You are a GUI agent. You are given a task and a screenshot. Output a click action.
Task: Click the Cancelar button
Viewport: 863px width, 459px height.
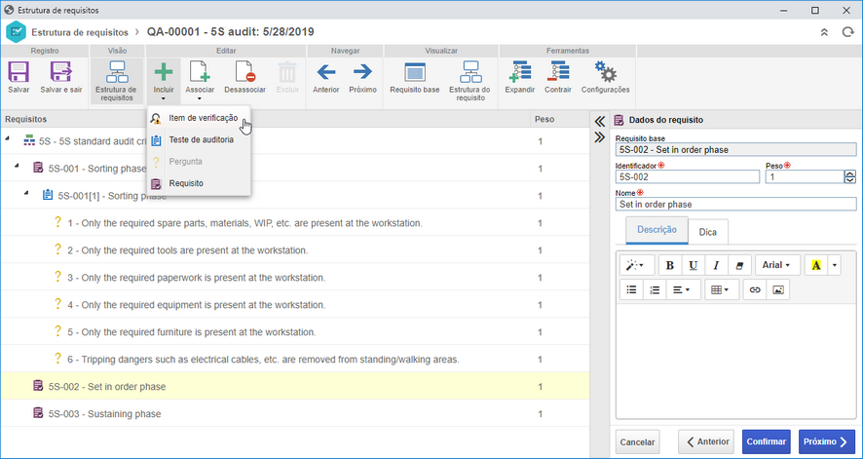tap(637, 441)
